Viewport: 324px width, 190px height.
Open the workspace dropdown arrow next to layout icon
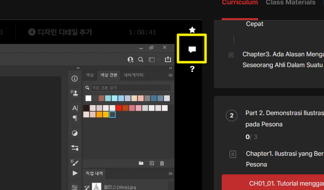pyautogui.click(x=159, y=60)
